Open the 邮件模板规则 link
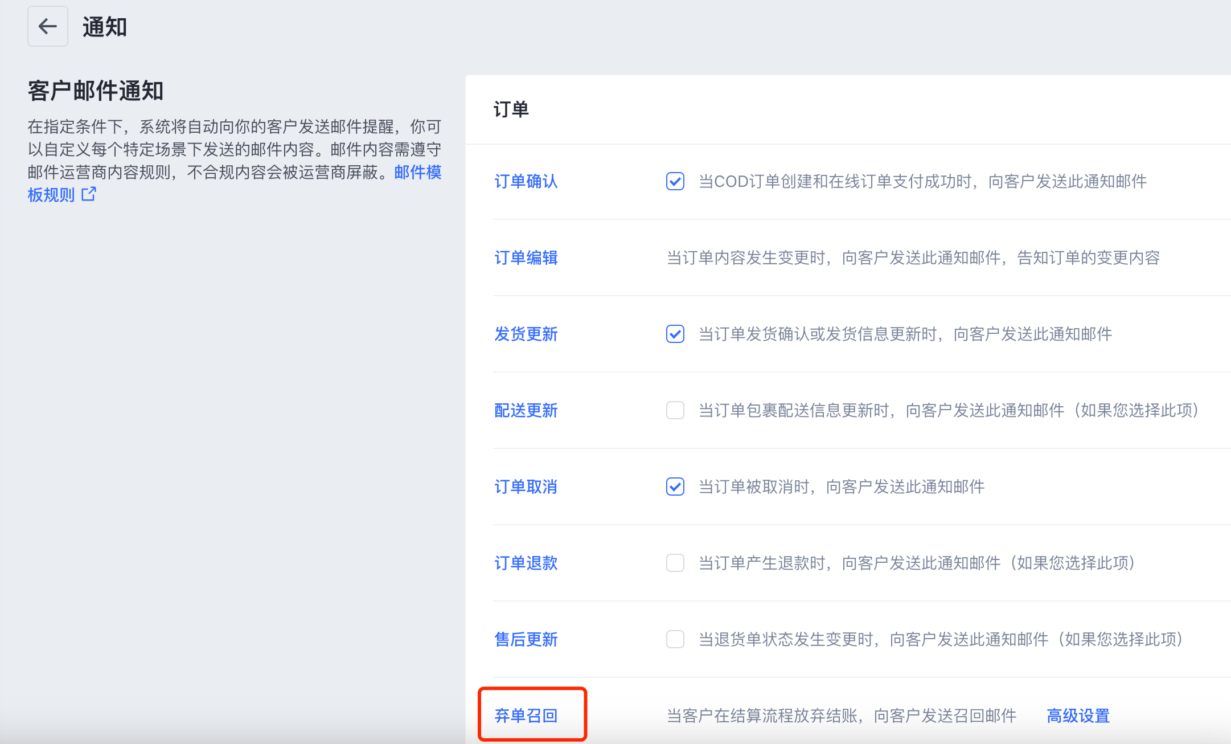Viewport: 1231px width, 744px height. pyautogui.click(x=417, y=172)
